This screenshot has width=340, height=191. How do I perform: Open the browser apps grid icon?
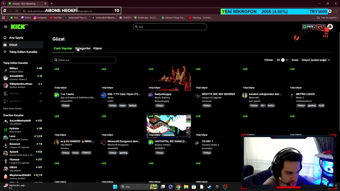click(x=3, y=18)
